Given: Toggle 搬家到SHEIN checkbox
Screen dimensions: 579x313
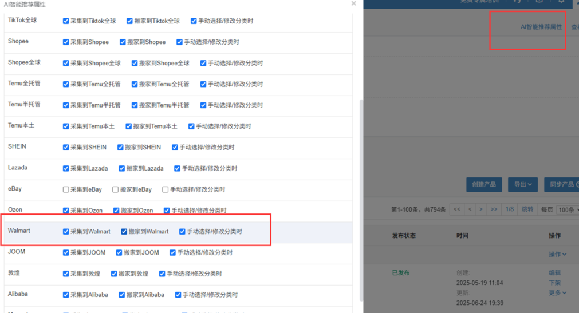Looking at the screenshot, I should (x=120, y=147).
